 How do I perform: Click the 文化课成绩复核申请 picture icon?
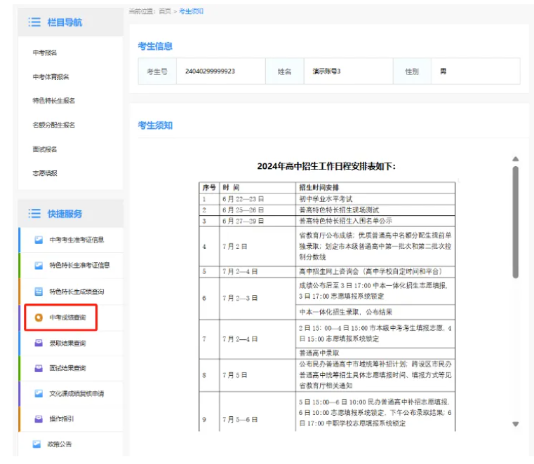39,393
